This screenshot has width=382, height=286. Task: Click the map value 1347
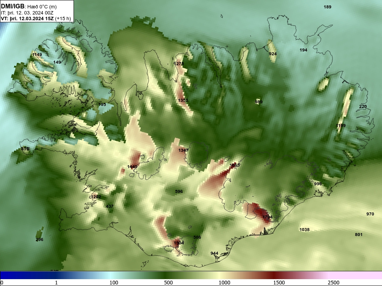pos(183,150)
